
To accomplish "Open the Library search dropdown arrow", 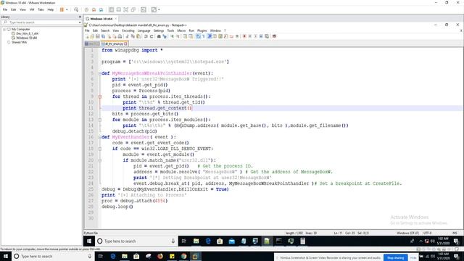I will (x=80, y=22).
